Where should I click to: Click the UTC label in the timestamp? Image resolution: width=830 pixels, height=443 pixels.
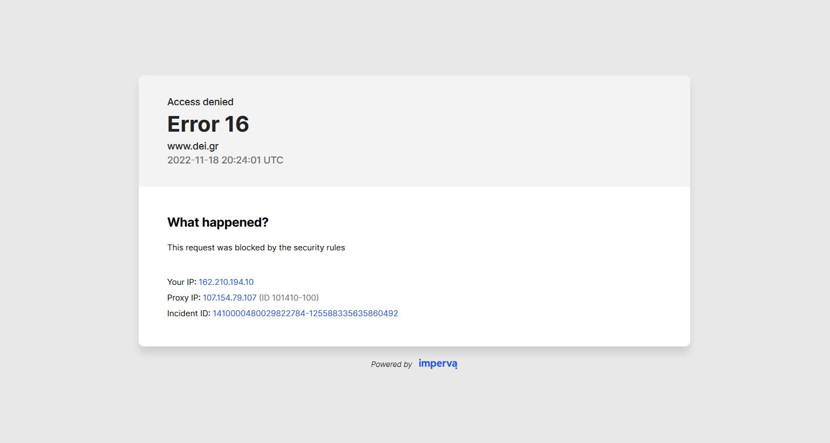pyautogui.click(x=273, y=160)
